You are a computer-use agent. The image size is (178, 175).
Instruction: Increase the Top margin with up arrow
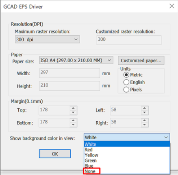(x=73, y=108)
